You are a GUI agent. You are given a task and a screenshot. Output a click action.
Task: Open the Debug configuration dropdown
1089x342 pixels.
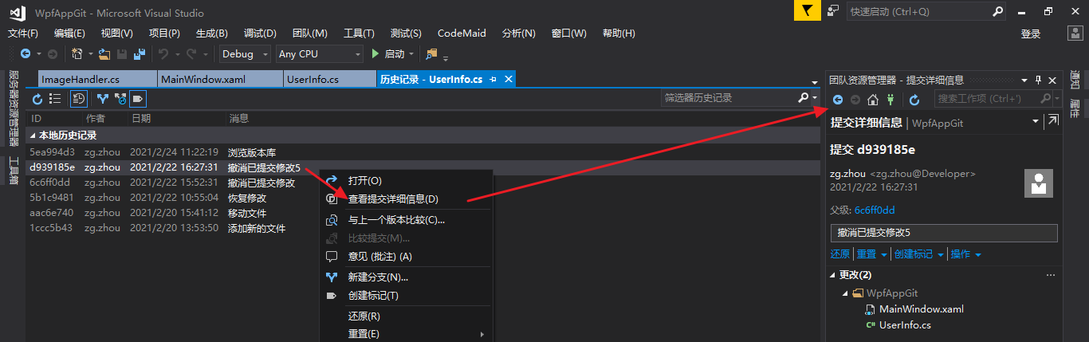(246, 54)
